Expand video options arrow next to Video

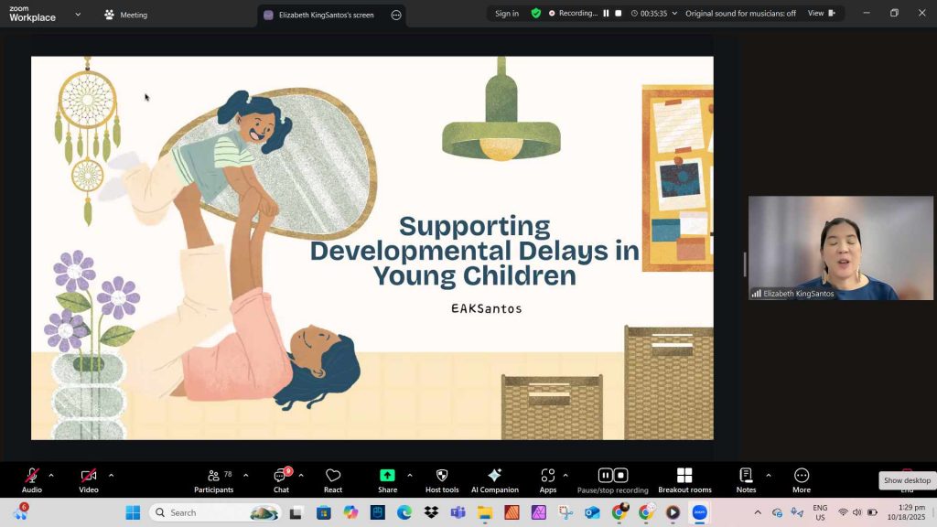click(112, 475)
